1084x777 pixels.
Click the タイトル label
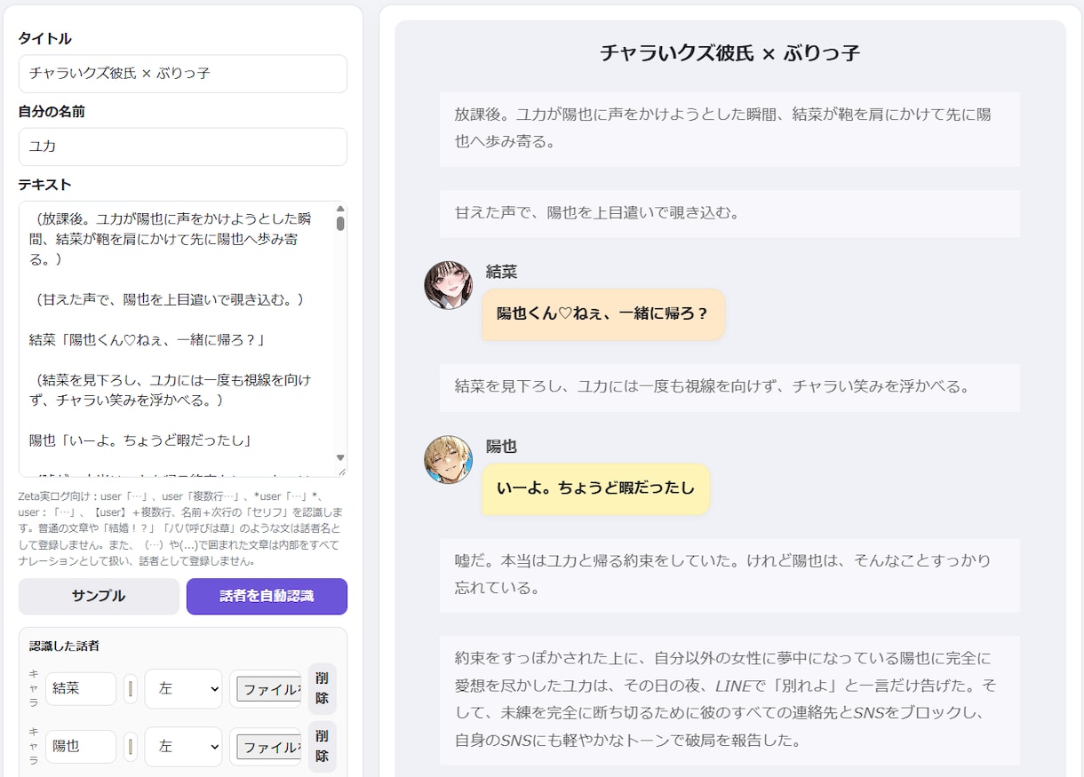coord(44,39)
